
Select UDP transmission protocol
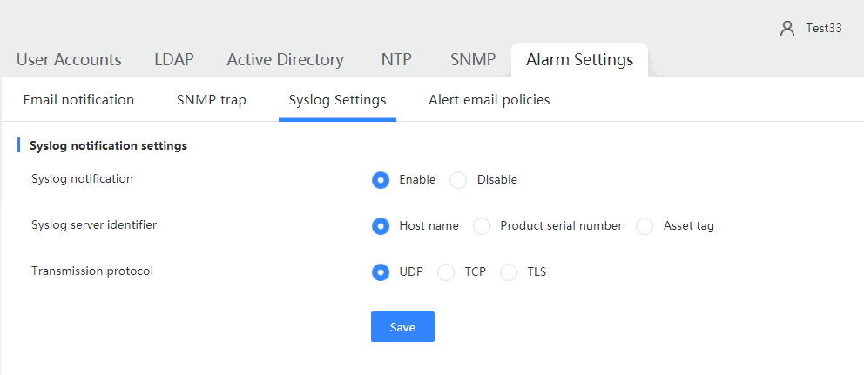coord(381,272)
